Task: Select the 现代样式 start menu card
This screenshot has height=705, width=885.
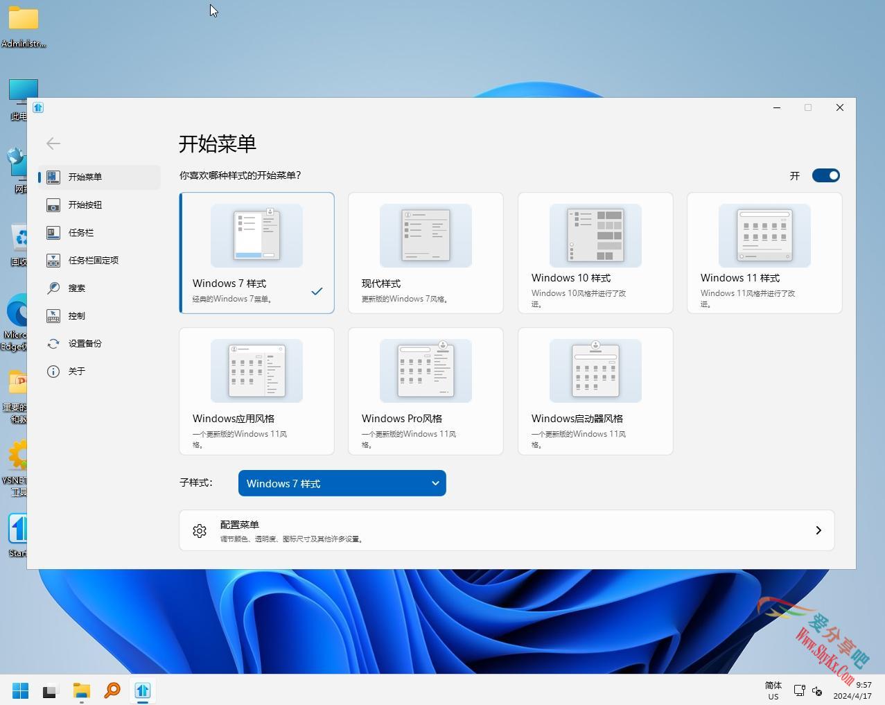Action: coord(426,253)
